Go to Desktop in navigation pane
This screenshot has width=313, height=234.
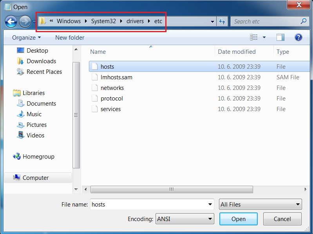pyautogui.click(x=37, y=51)
